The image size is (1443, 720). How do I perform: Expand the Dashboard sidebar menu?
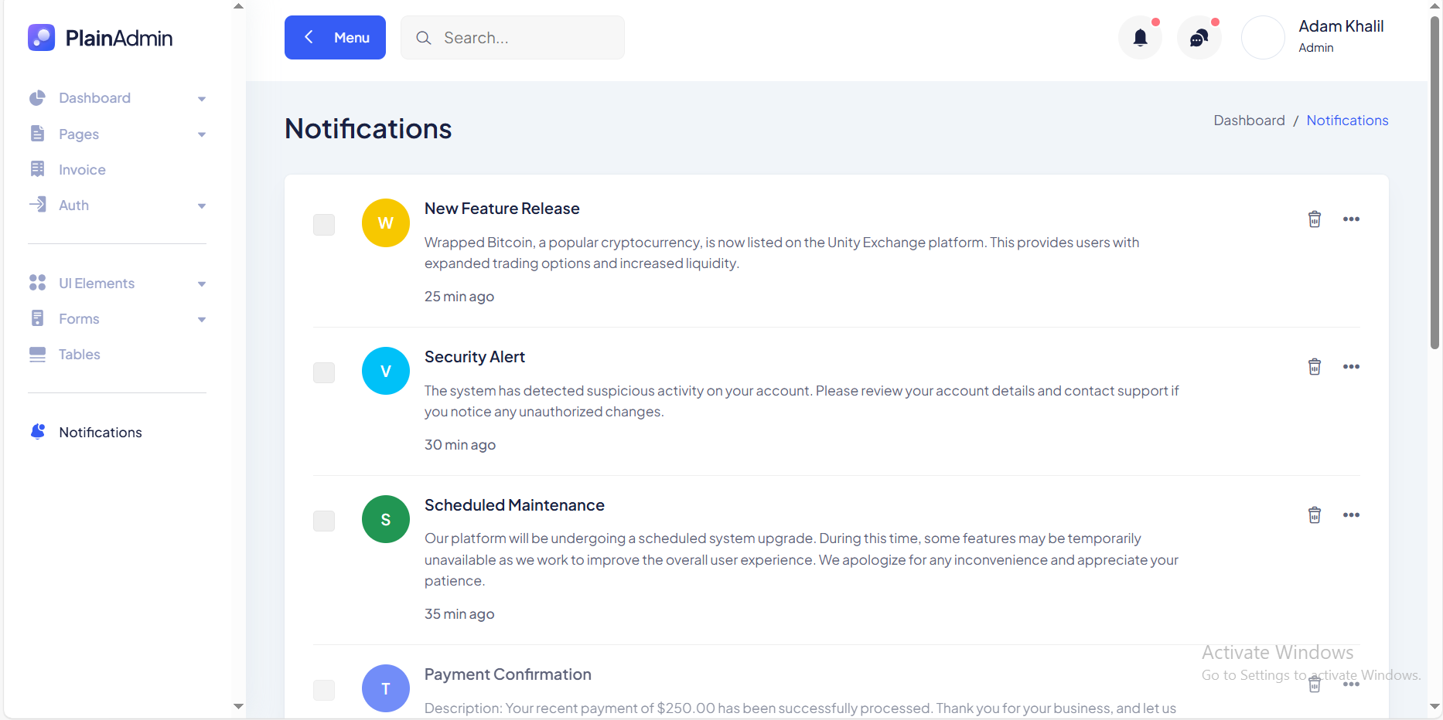118,98
